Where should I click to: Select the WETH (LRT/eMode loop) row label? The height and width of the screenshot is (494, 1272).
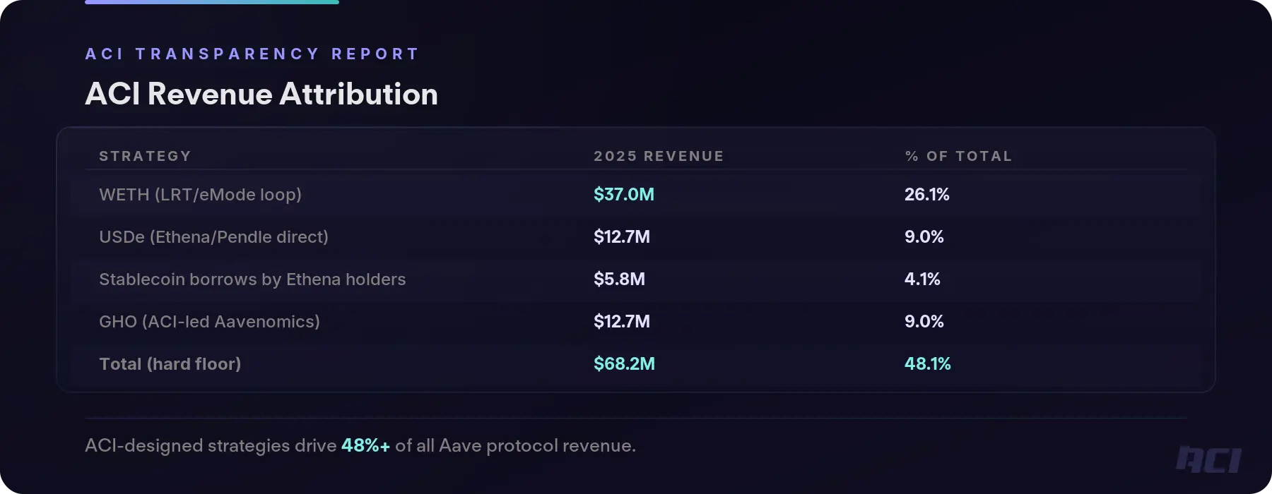click(x=200, y=195)
